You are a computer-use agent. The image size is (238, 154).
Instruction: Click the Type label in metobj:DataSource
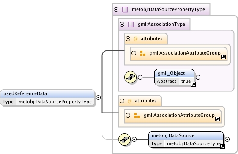coord(156,143)
